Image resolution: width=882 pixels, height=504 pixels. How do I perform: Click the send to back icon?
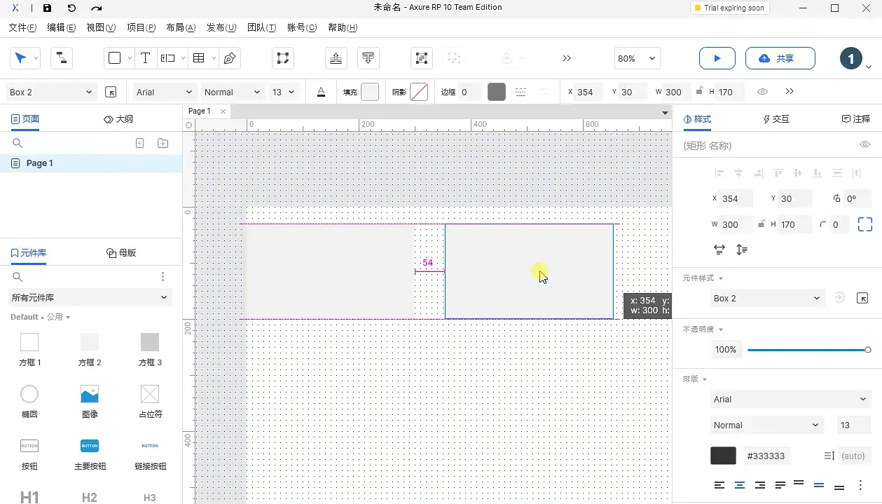[368, 59]
